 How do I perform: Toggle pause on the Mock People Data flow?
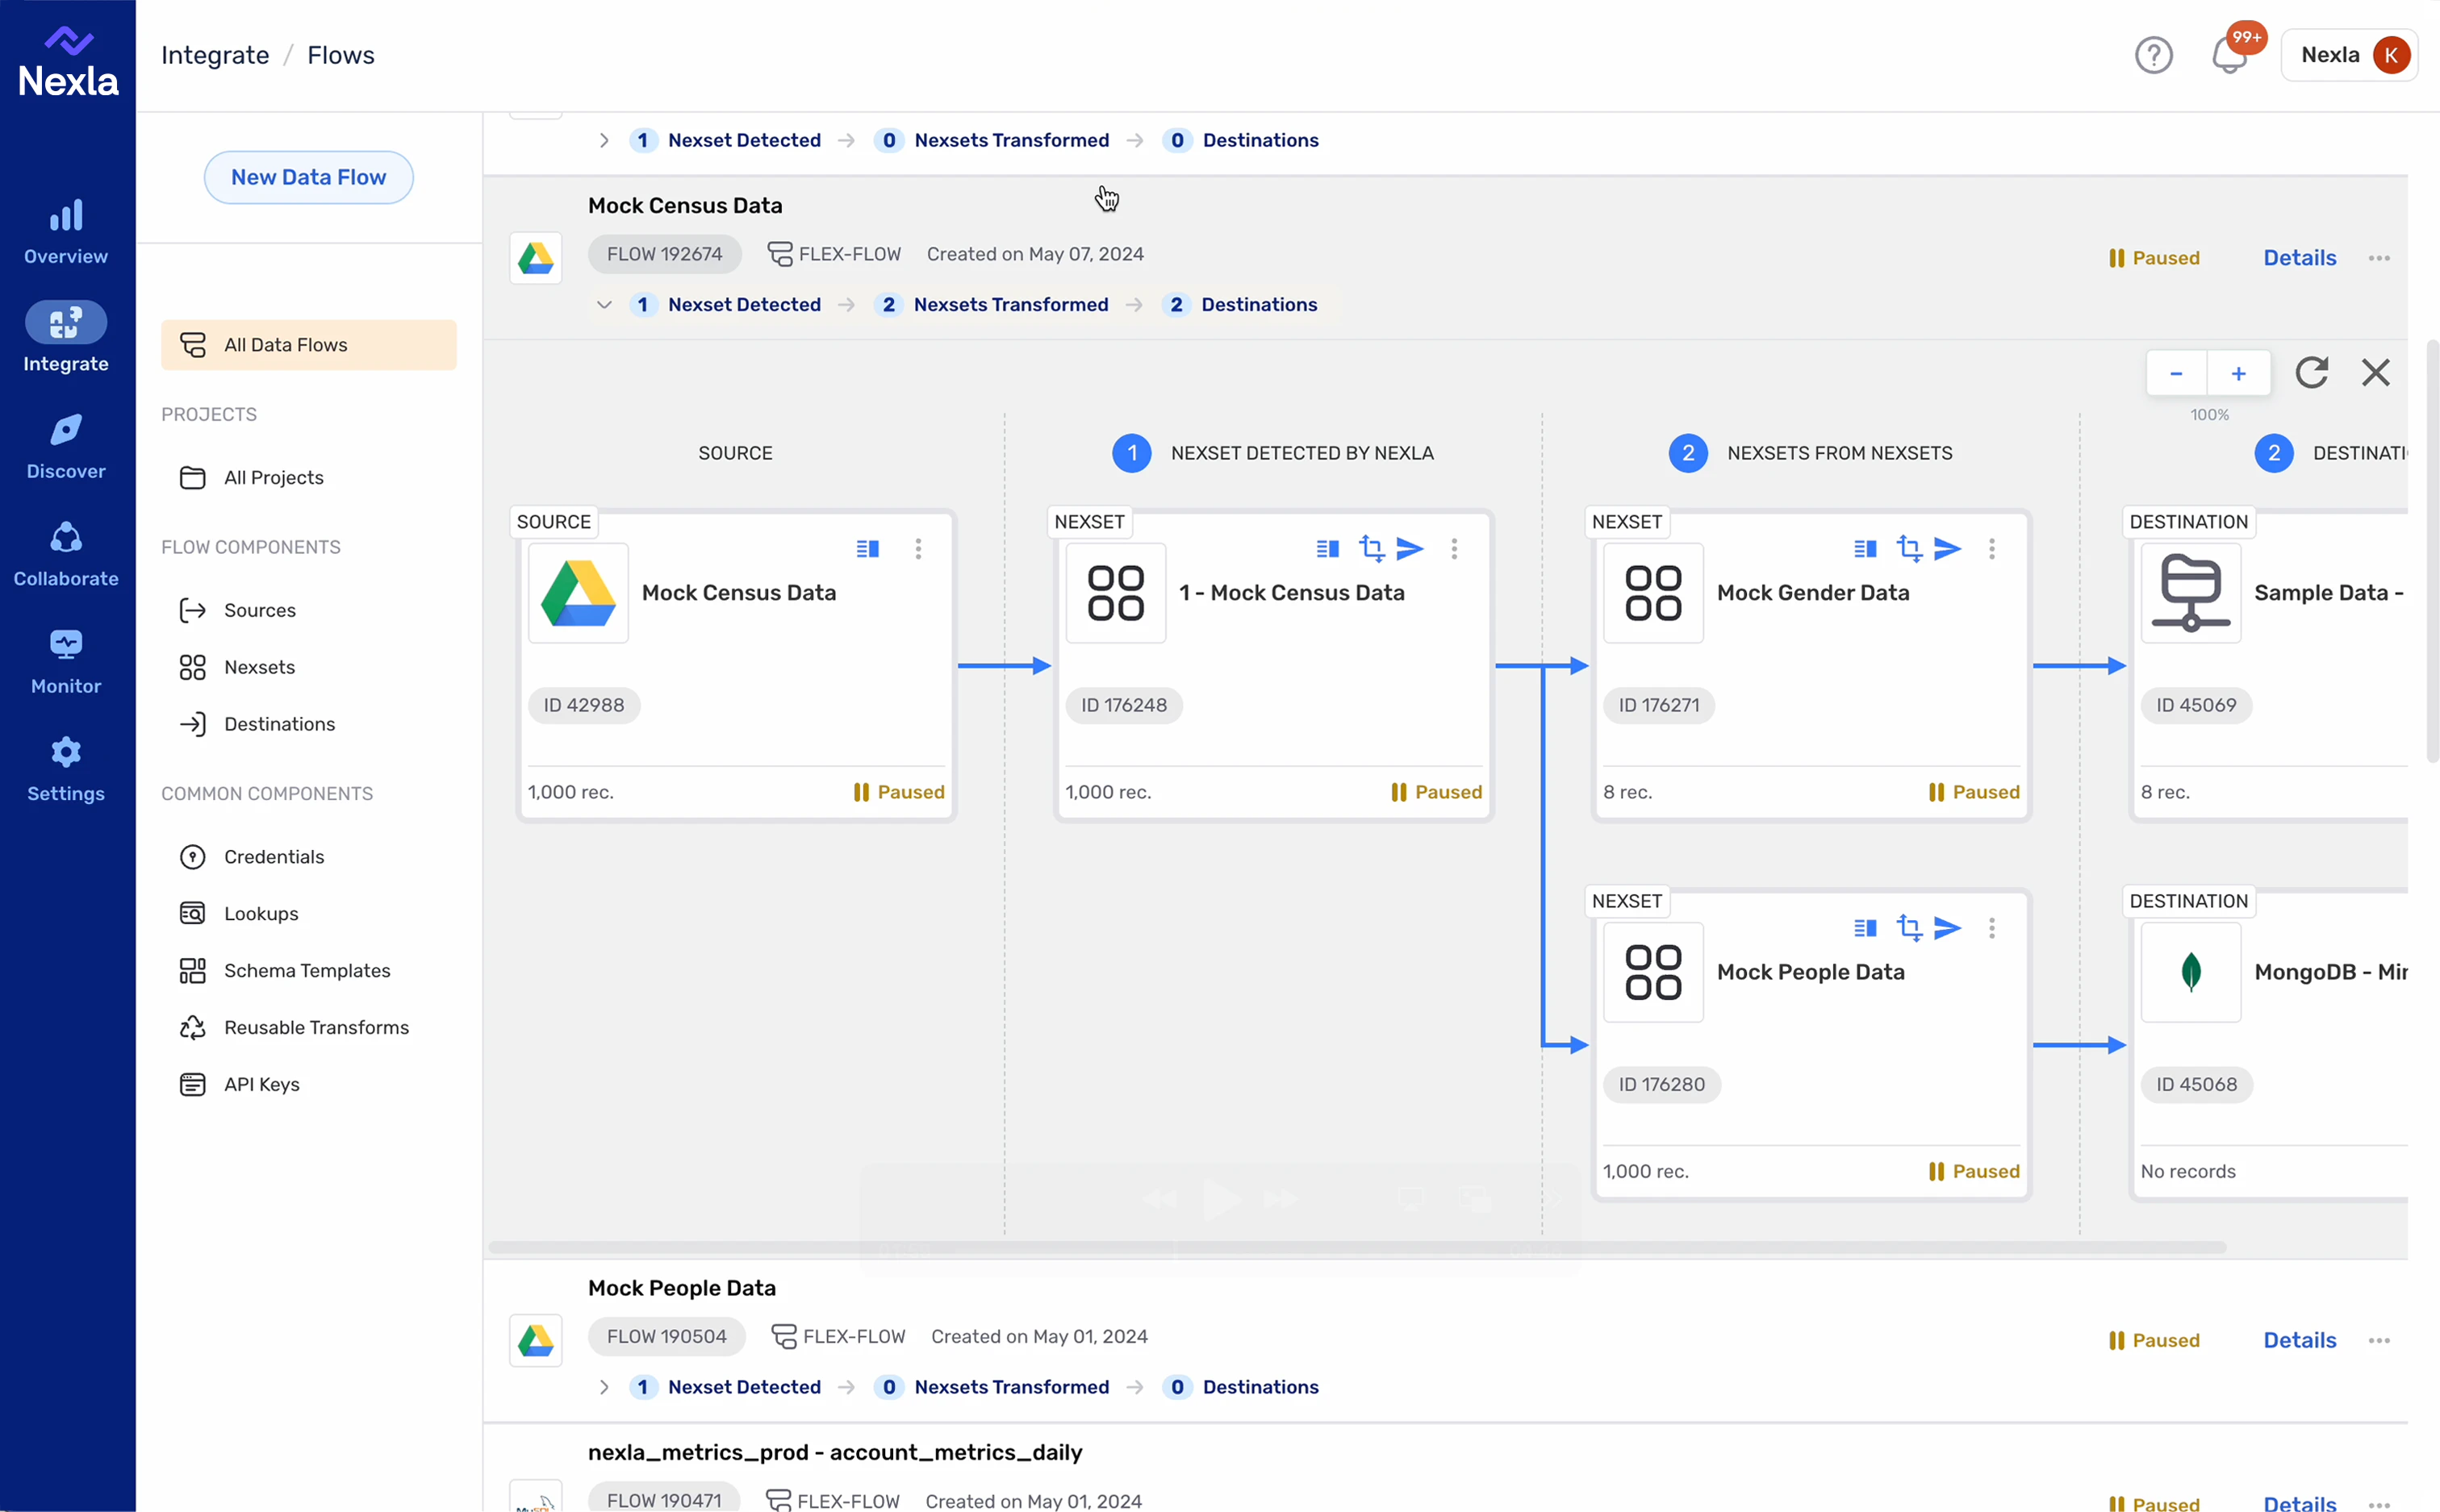point(2153,1340)
